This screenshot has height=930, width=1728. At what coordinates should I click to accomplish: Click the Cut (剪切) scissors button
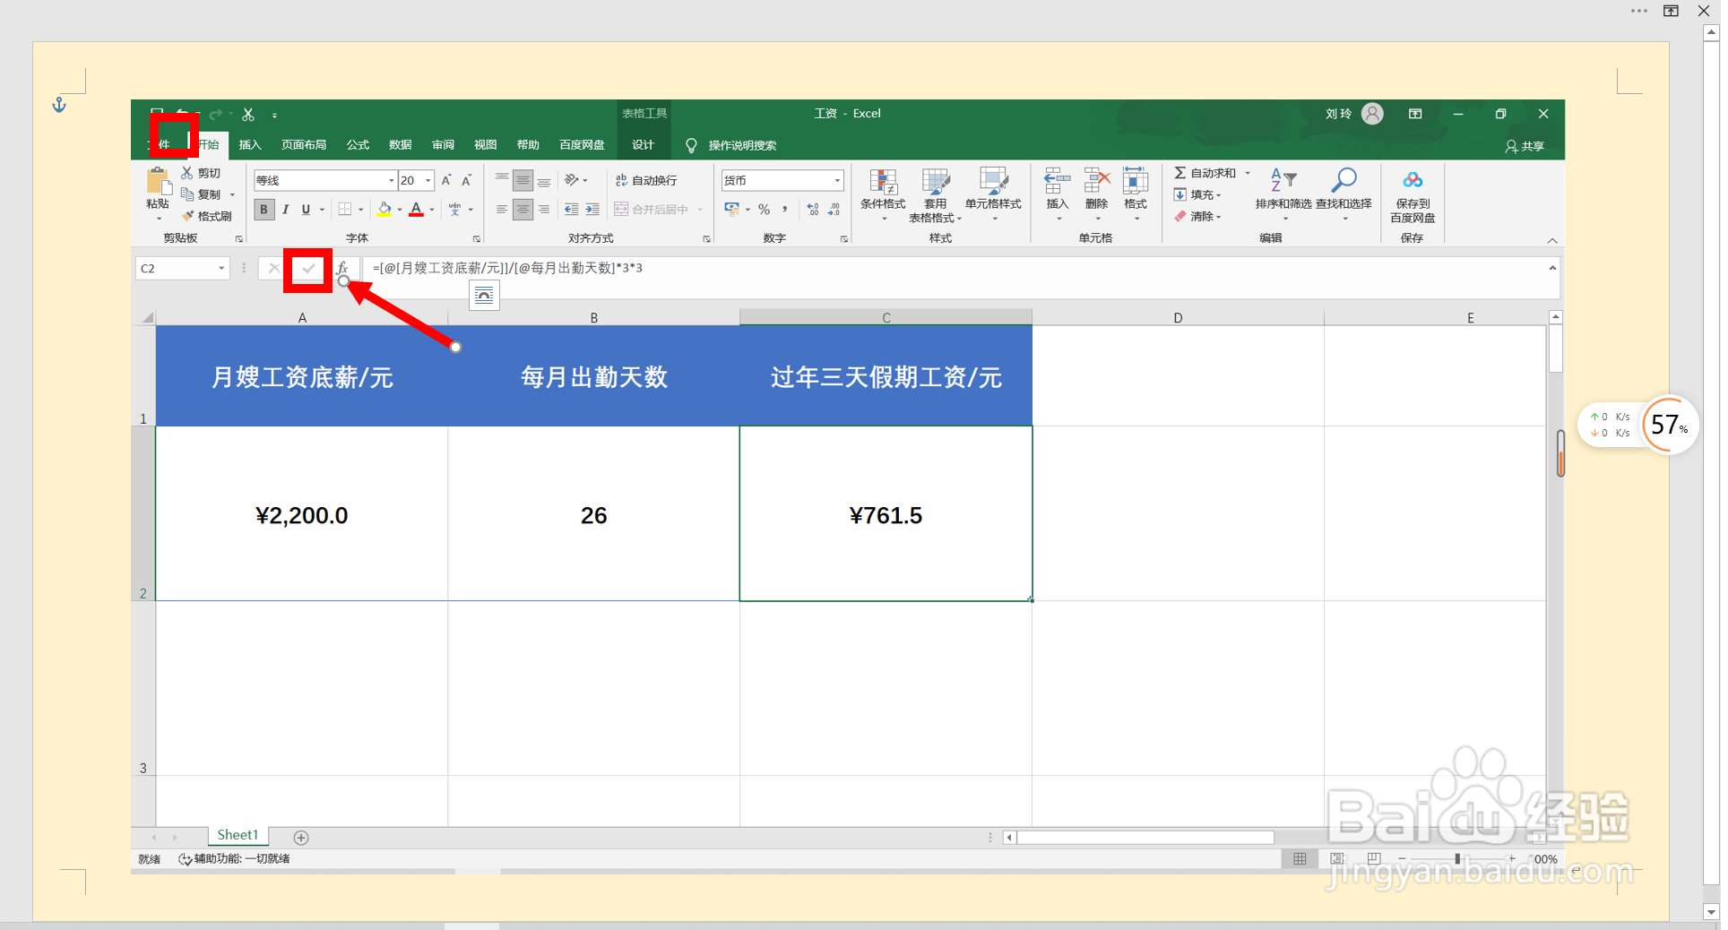[x=201, y=173]
